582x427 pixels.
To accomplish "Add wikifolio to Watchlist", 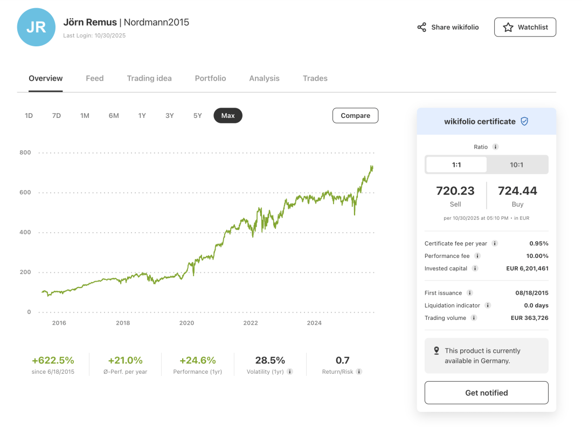I will pyautogui.click(x=525, y=27).
